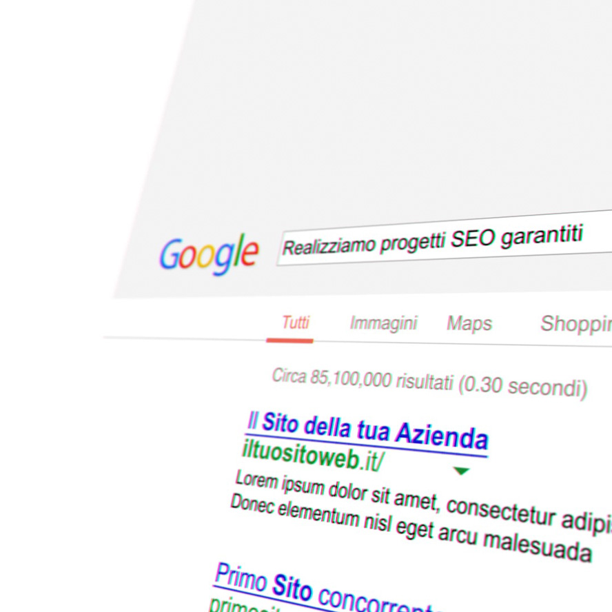
Task: Click the red underline below Tutti
Action: point(290,340)
